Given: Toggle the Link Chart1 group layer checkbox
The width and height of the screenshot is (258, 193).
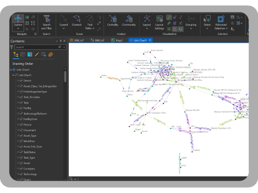Looking at the screenshot, I should (16, 75).
